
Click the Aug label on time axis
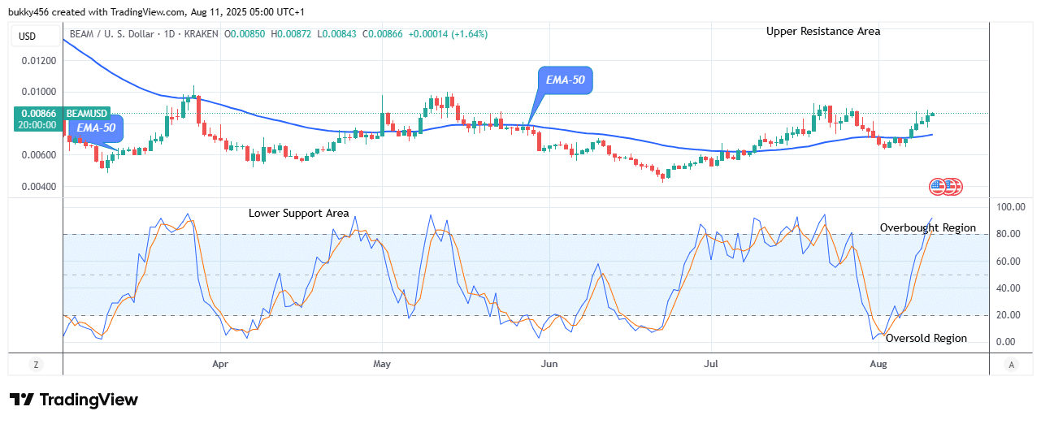pos(878,366)
